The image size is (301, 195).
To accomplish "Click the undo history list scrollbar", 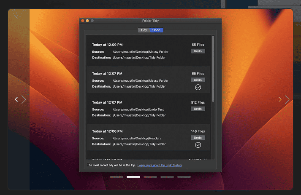I will (213, 69).
